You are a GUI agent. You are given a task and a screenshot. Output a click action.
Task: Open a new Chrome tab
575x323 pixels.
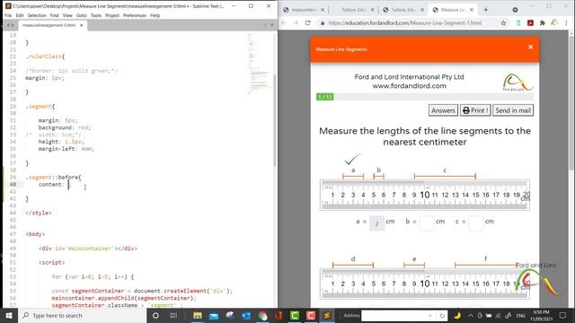[x=486, y=10]
